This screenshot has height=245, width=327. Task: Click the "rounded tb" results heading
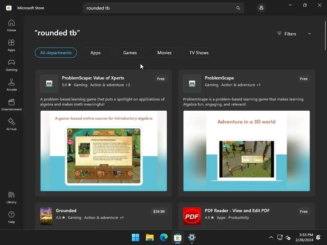pyautogui.click(x=57, y=33)
